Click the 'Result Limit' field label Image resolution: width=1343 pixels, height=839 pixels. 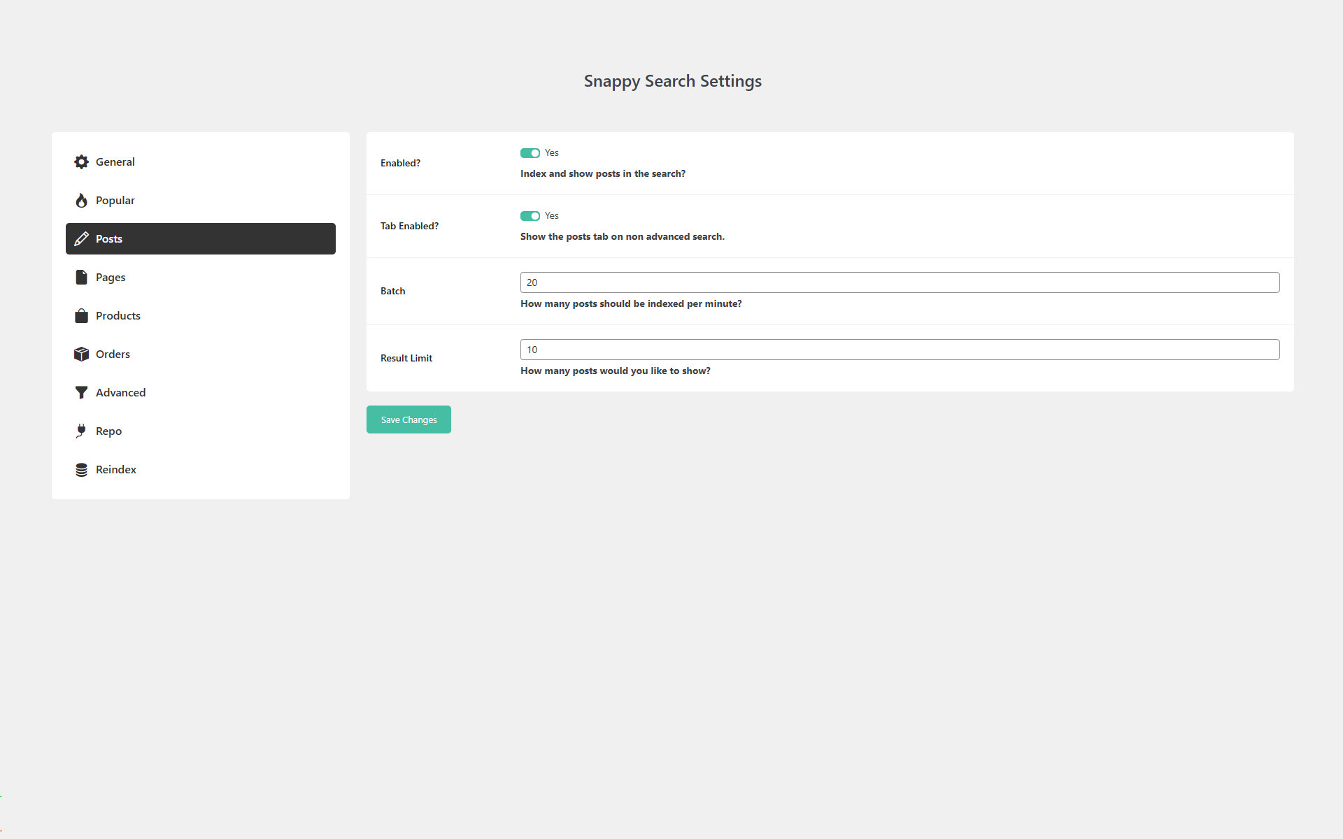tap(406, 358)
